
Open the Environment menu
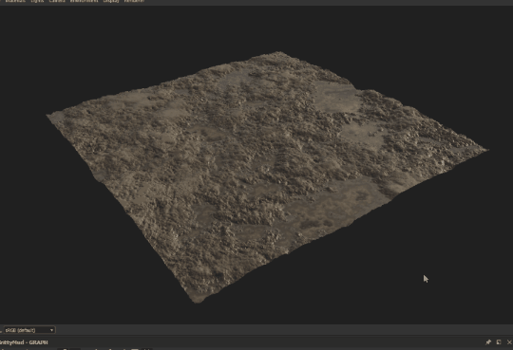84,1
